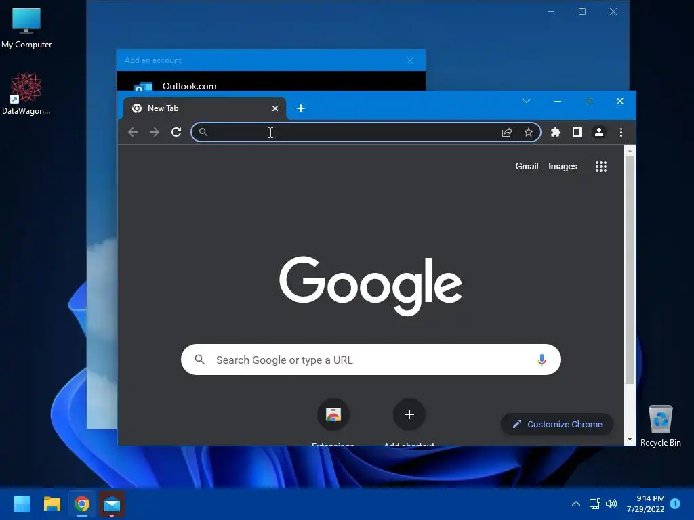Switch to Mail app on taskbar
The image size is (694, 520).
112,504
